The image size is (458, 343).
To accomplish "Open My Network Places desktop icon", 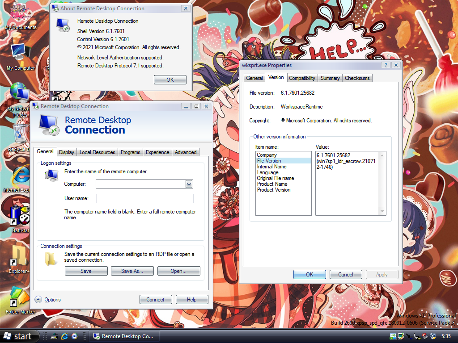I will (20, 100).
